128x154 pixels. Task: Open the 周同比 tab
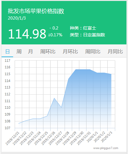point(93,52)
